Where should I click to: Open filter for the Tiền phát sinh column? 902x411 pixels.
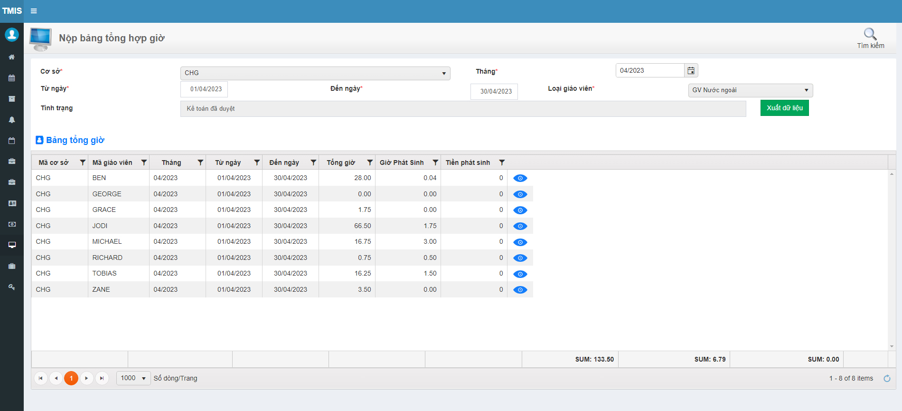pos(502,162)
